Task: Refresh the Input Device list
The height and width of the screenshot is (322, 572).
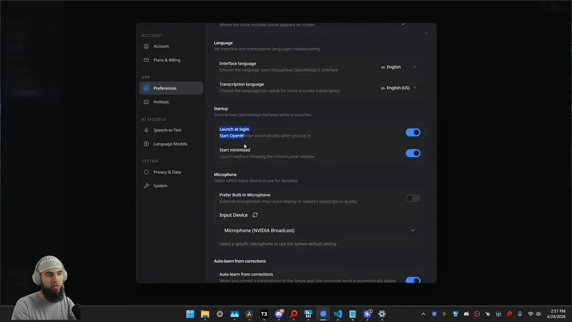Action: (x=255, y=215)
